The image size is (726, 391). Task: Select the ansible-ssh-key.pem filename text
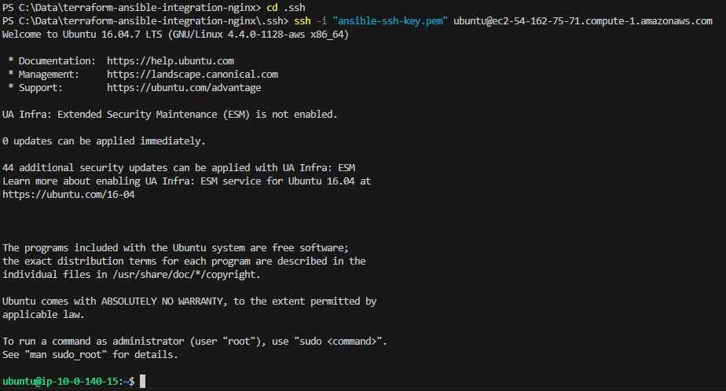tap(390, 21)
